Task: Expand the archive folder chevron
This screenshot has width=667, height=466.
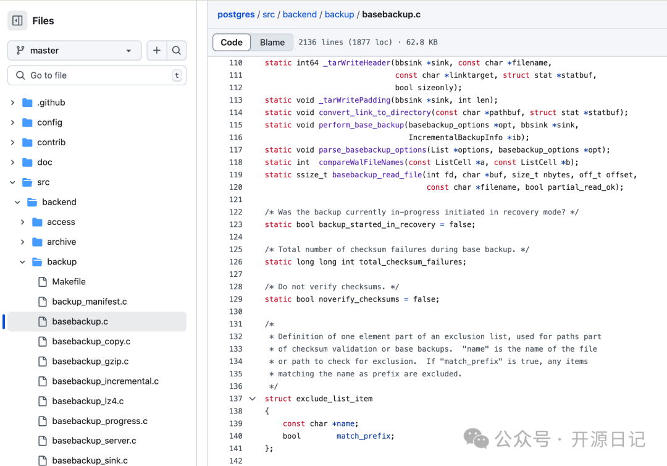Action: (x=23, y=242)
